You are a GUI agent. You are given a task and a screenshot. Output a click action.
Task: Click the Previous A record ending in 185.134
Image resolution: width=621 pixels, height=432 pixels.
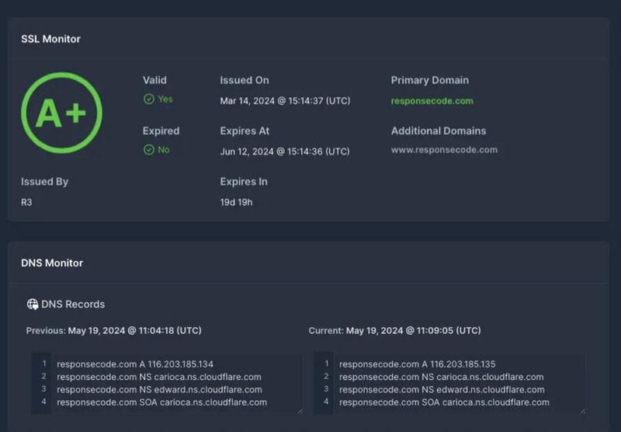click(135, 364)
